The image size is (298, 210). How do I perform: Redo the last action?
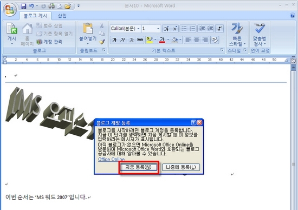click(43, 6)
